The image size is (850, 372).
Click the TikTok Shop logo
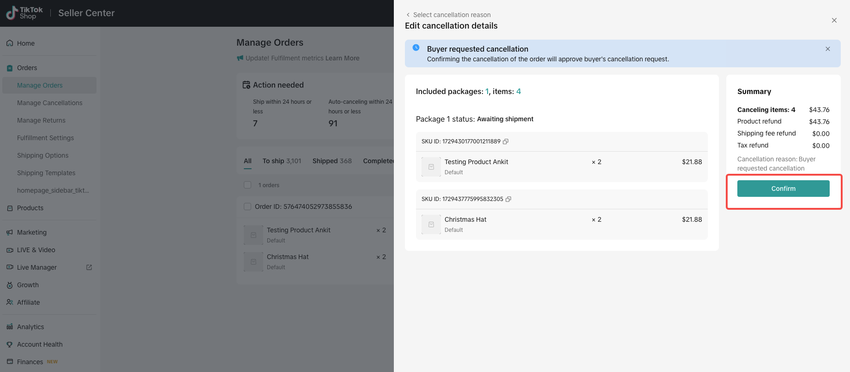tap(25, 13)
